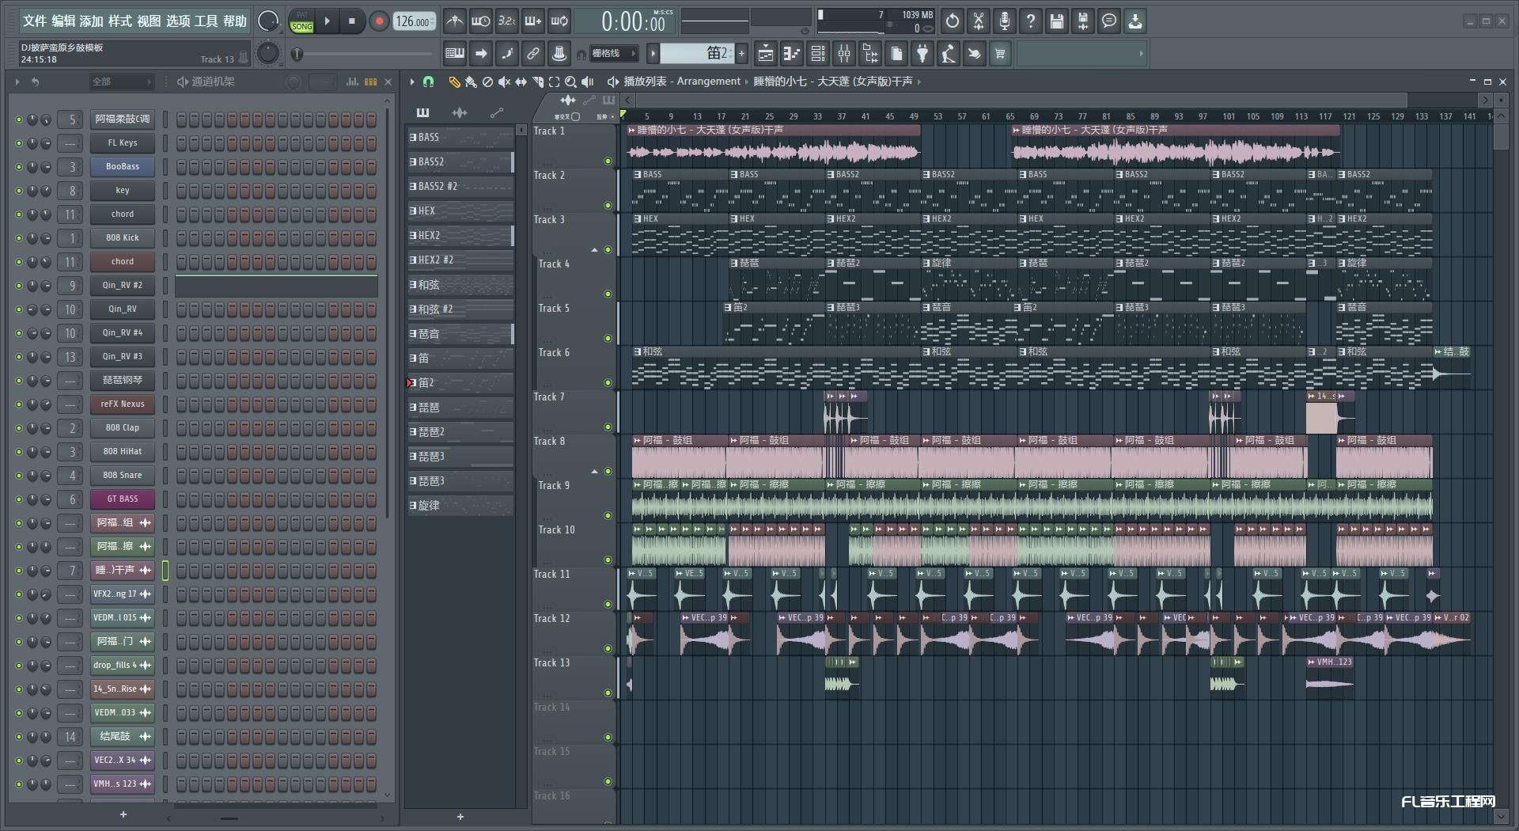Start playback with the play button
1519x831 pixels.
(x=328, y=21)
